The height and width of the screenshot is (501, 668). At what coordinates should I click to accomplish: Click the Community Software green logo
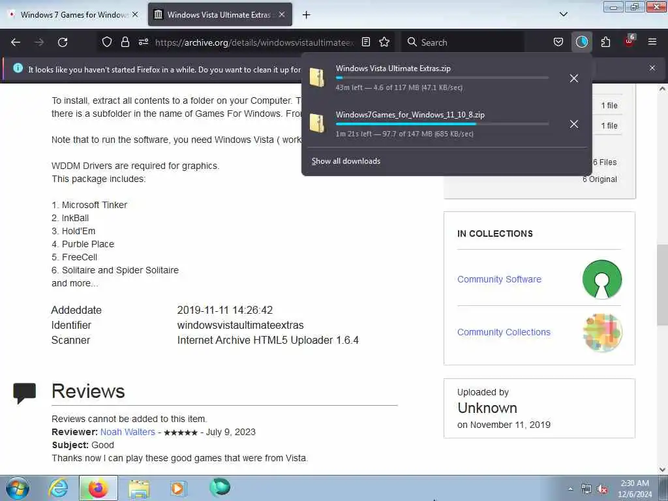602,279
